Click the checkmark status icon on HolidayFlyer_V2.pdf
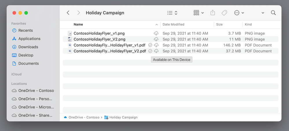 click(x=150, y=51)
